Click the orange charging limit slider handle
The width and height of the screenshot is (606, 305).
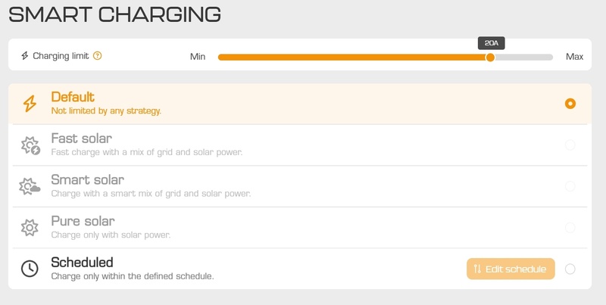(x=490, y=57)
